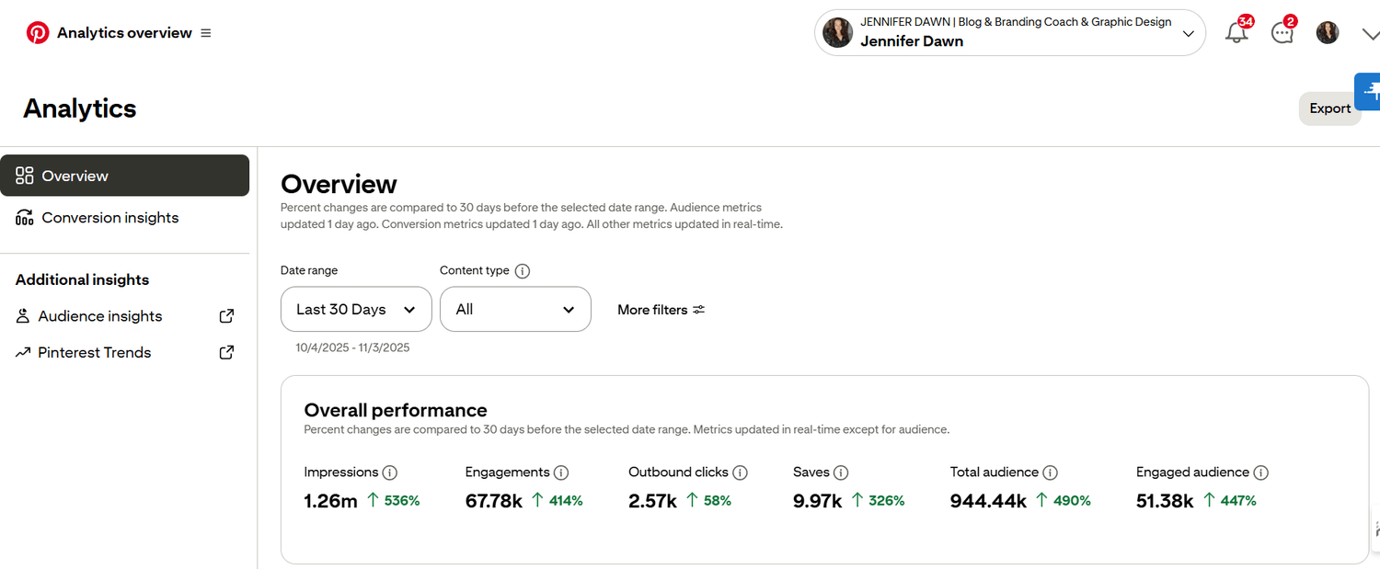Expand the account menu chevron at far right
Screen dimensions: 1380x569
(x=1370, y=34)
